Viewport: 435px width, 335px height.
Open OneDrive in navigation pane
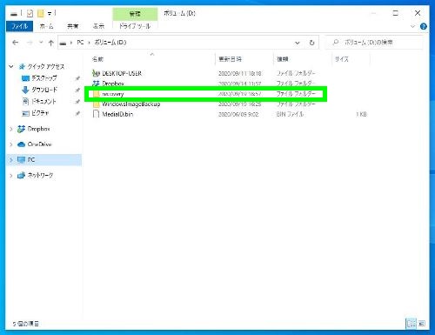click(39, 144)
